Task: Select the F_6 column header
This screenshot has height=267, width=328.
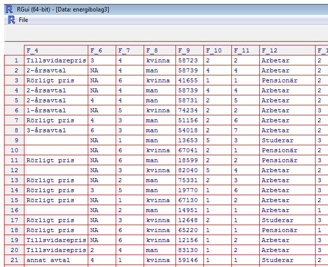Action: pos(102,50)
